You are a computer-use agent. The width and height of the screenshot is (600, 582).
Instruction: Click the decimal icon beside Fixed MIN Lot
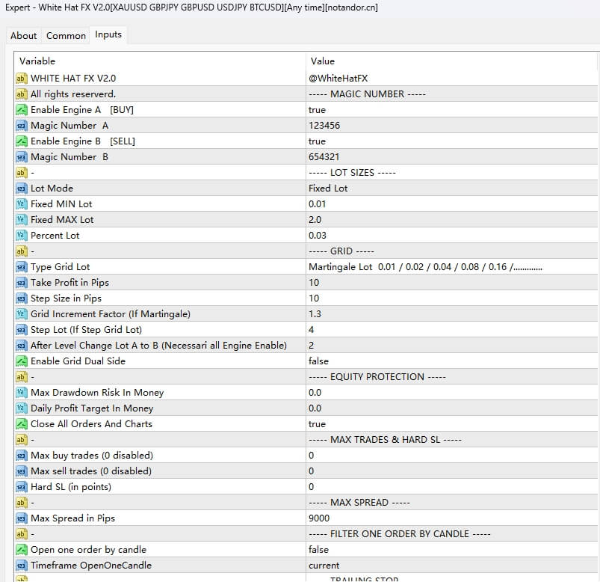tap(21, 204)
